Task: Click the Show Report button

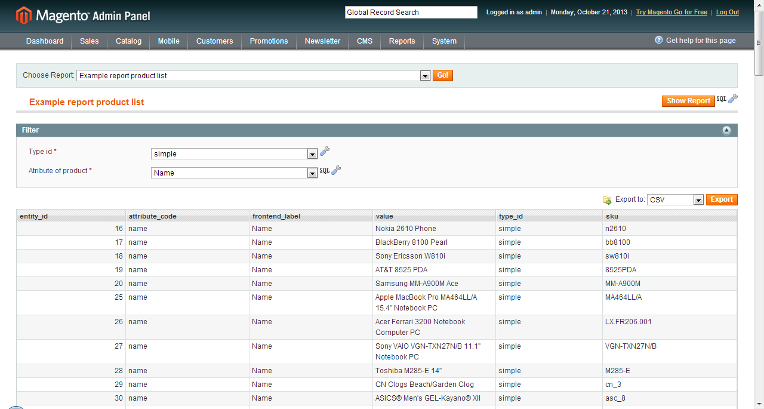Action: 688,101
